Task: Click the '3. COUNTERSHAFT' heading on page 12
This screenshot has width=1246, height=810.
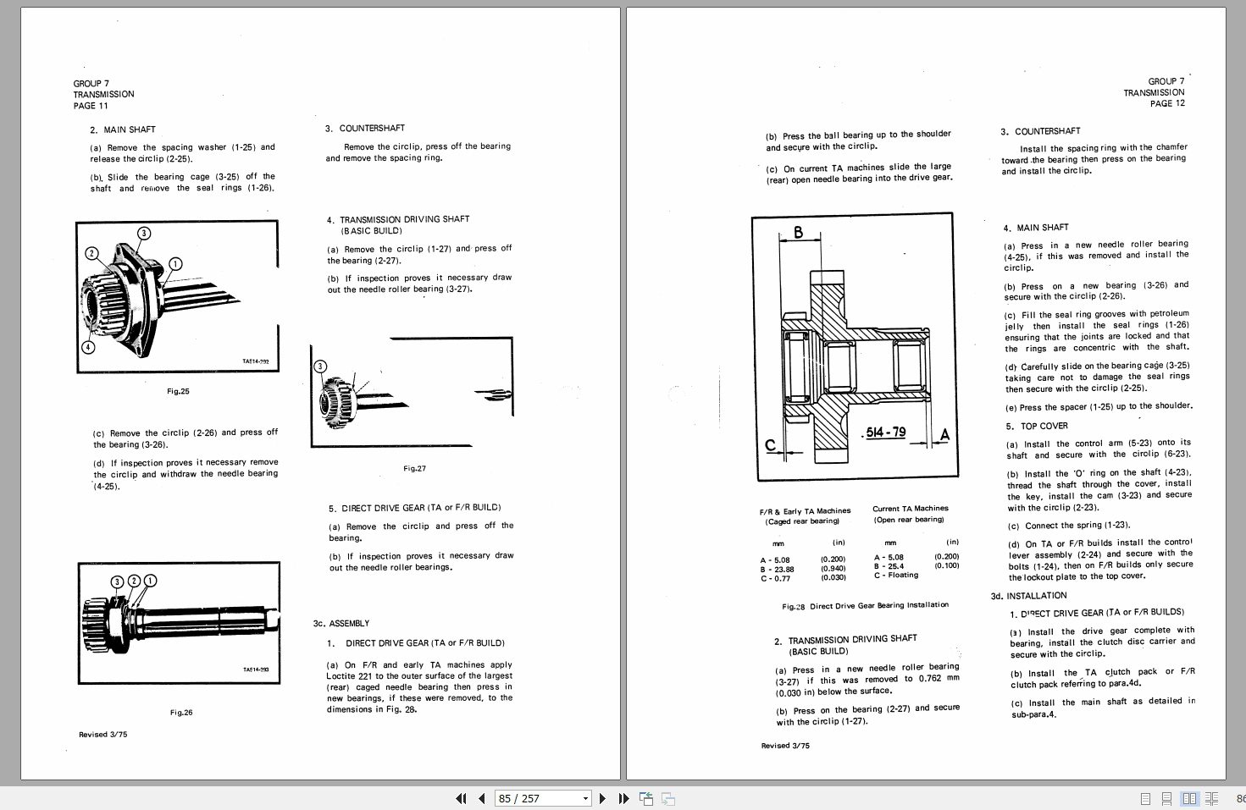Action: click(x=1040, y=131)
